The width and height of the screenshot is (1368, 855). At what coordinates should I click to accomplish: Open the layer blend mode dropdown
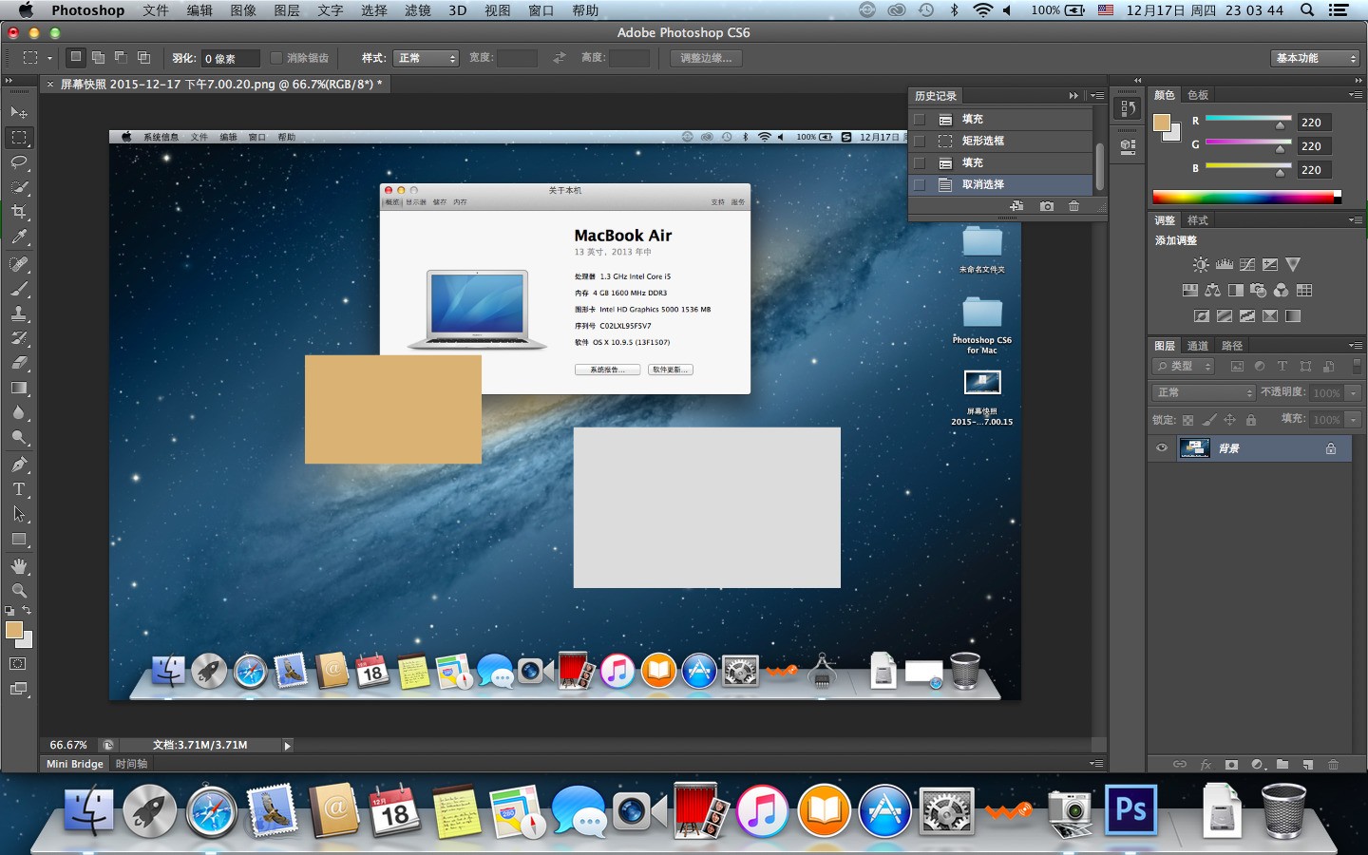click(x=1204, y=392)
